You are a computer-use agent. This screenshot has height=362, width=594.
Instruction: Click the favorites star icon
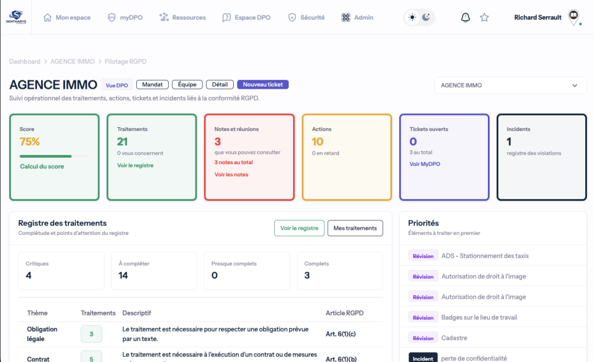[484, 17]
